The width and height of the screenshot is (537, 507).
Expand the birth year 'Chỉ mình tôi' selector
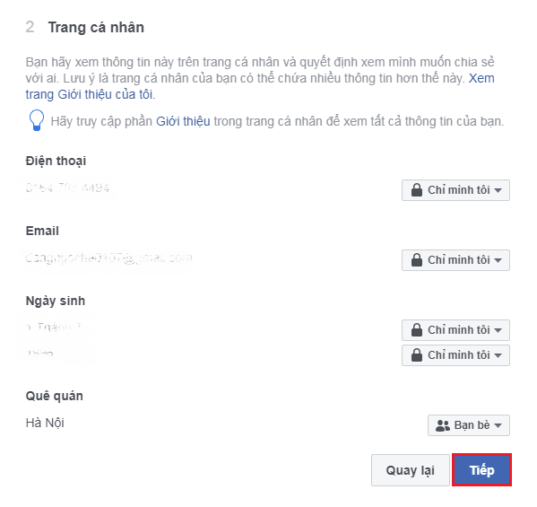pyautogui.click(x=455, y=355)
